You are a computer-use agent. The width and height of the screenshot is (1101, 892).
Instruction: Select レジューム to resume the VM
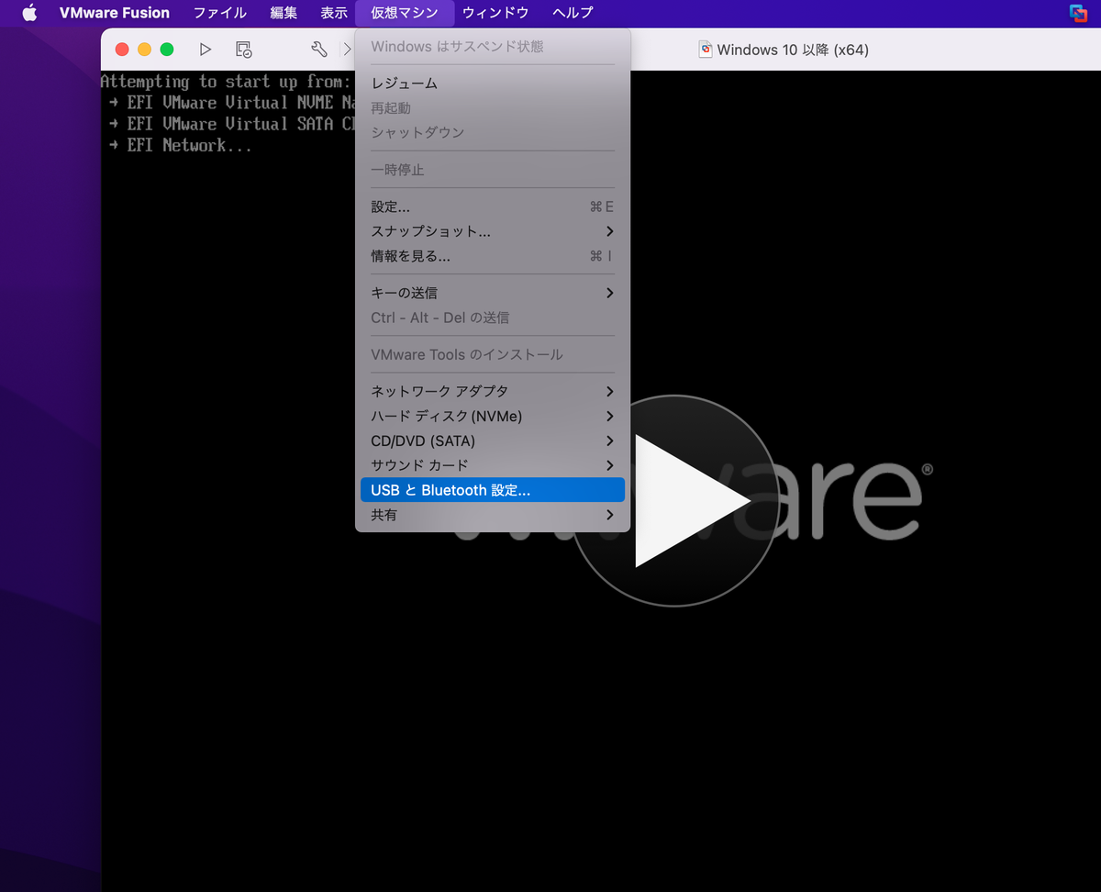coord(493,84)
